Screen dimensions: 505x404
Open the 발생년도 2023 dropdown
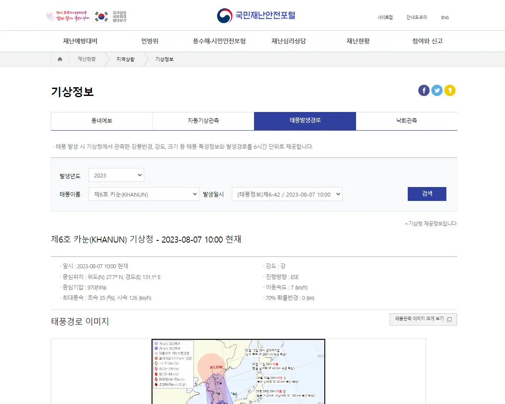116,175
